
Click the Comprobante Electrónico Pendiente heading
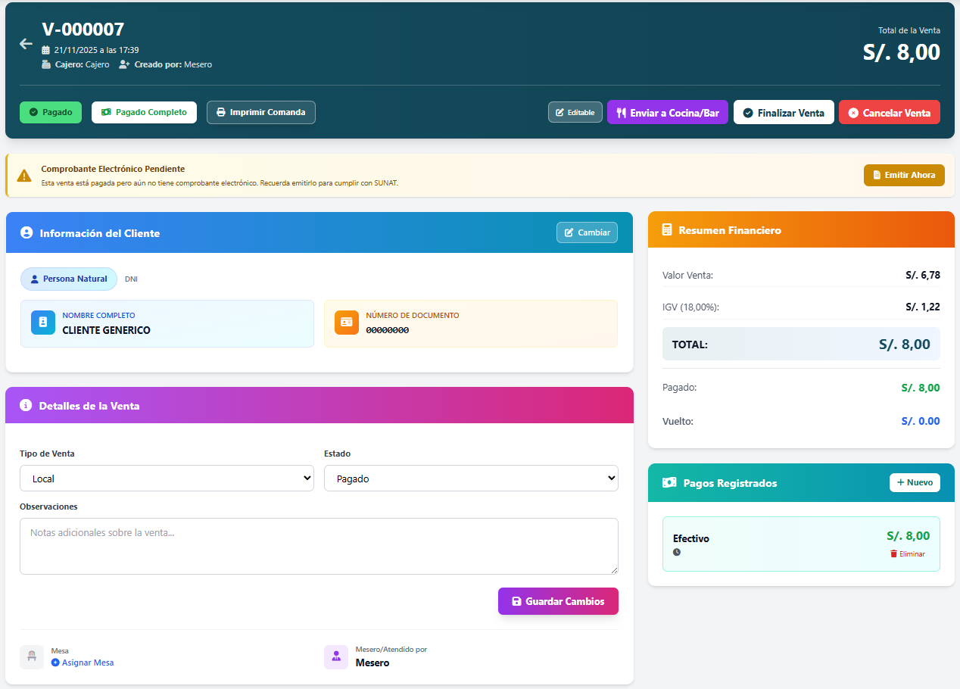[x=113, y=169]
